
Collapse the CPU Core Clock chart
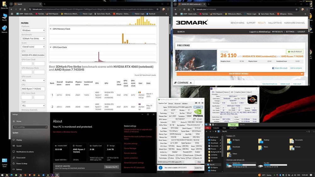[51, 47]
